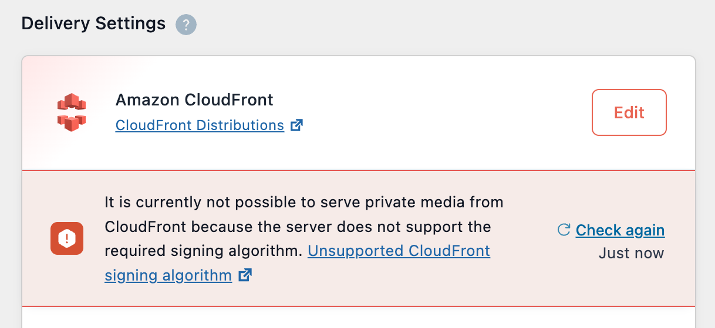Open the "Unsupported CloudFront" link text
Screen dimensions: 715x328
pyautogui.click(x=399, y=251)
